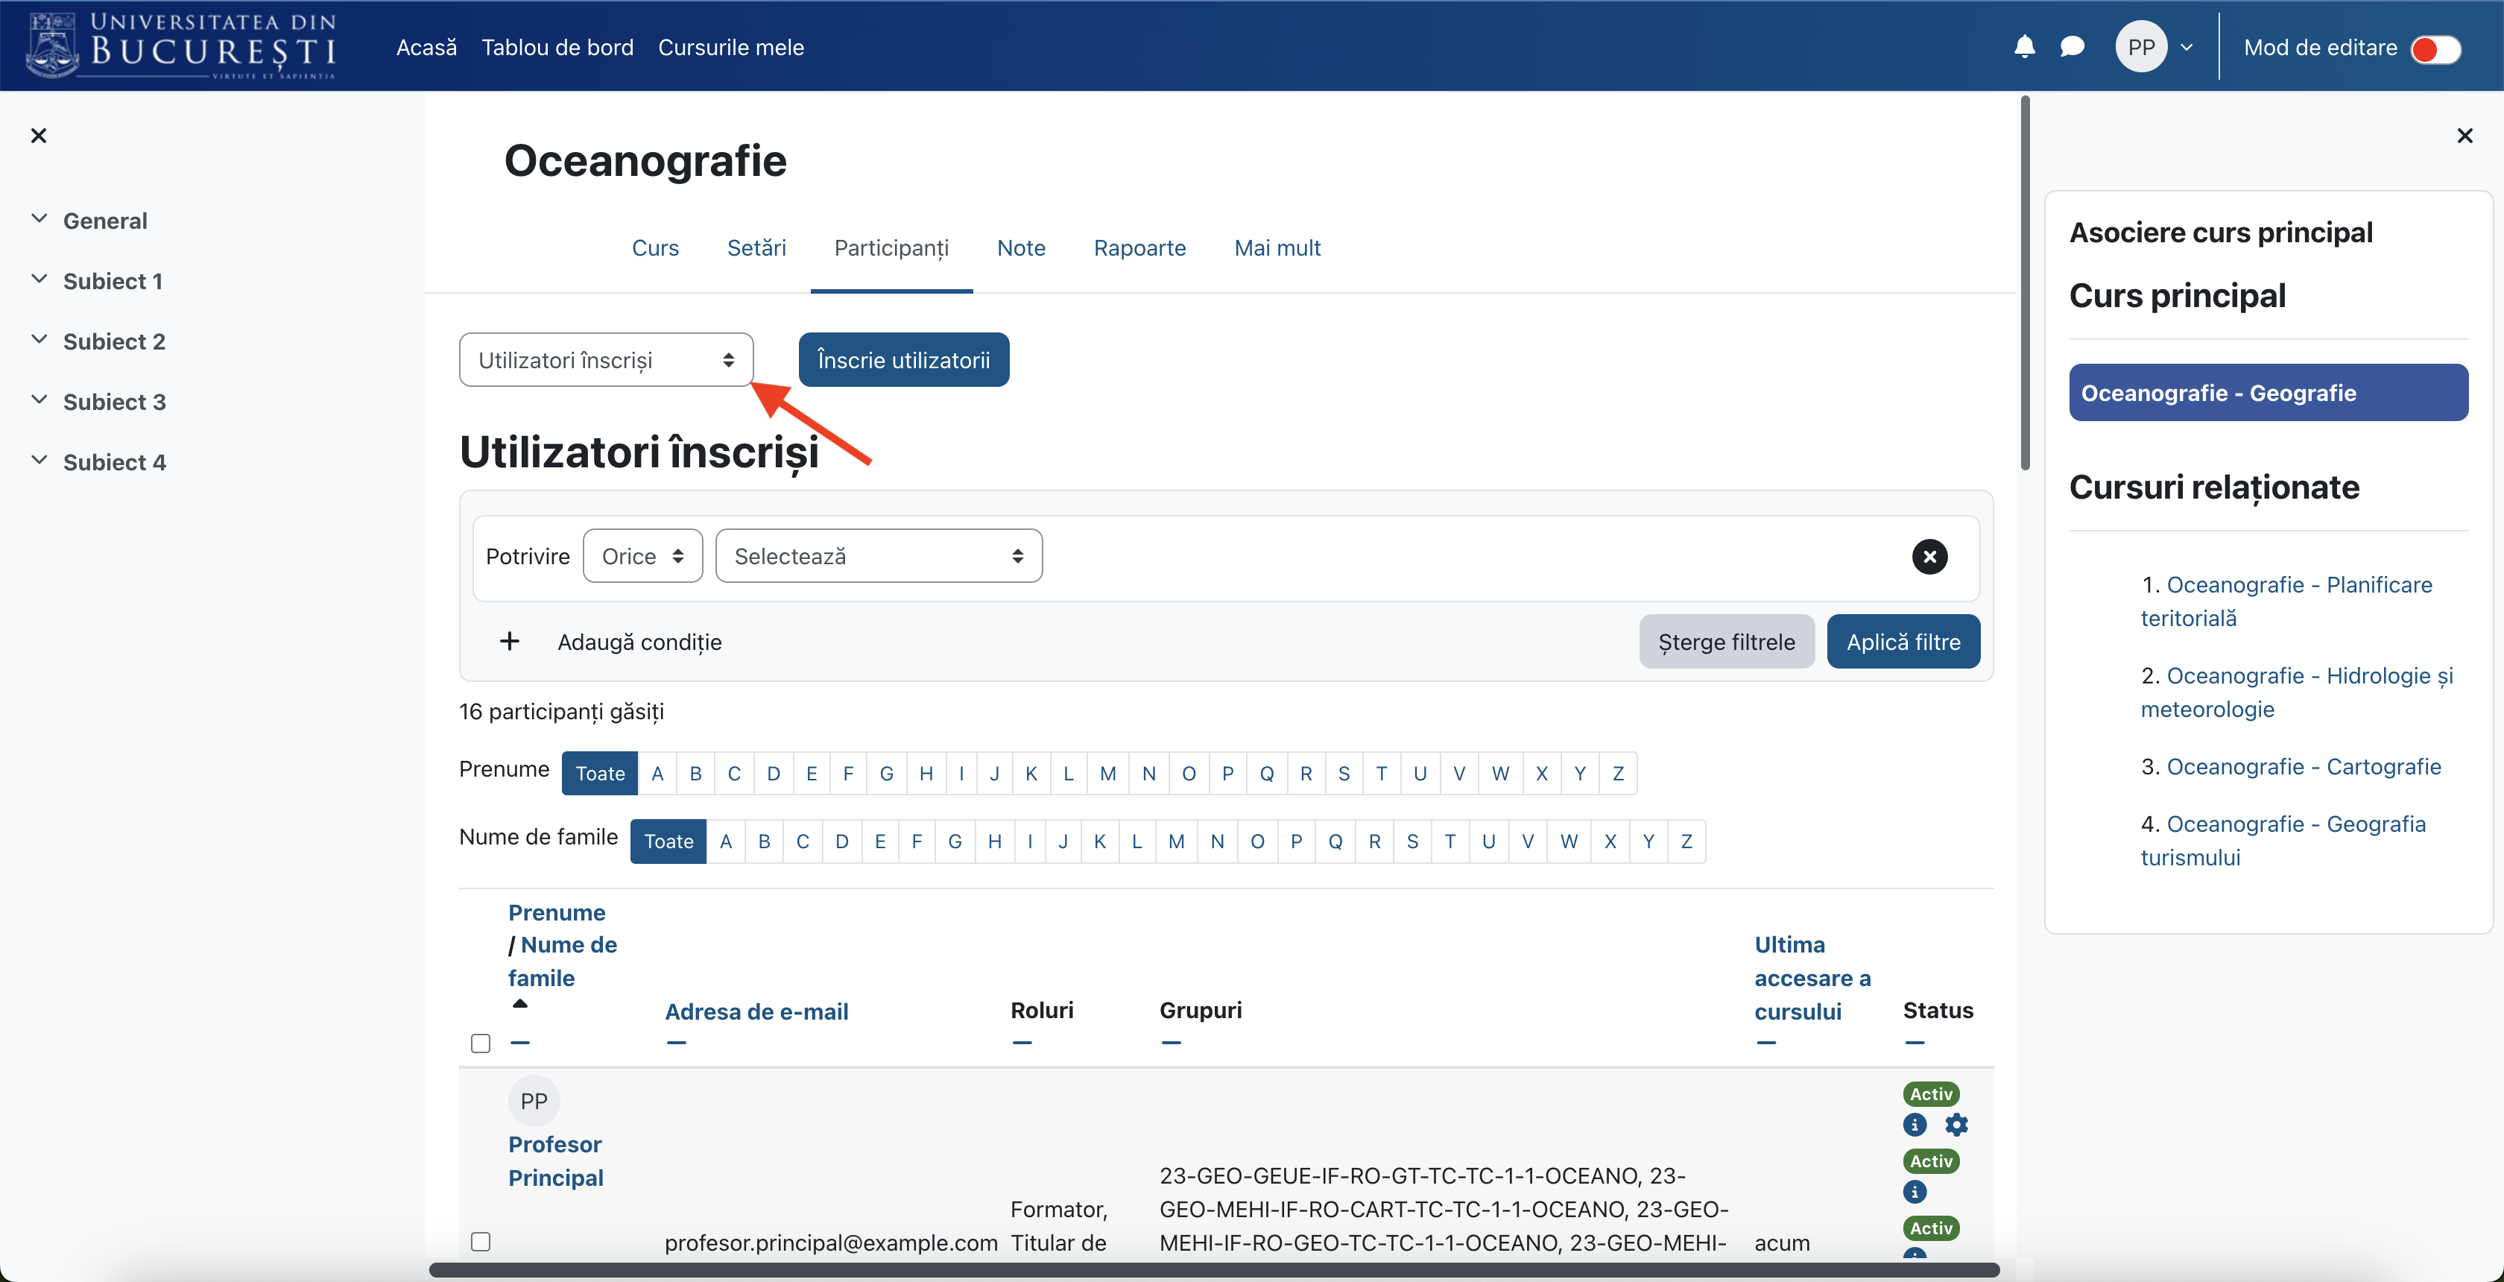The width and height of the screenshot is (2504, 1282).
Task: Sort by Prenume header link
Action: click(x=557, y=912)
